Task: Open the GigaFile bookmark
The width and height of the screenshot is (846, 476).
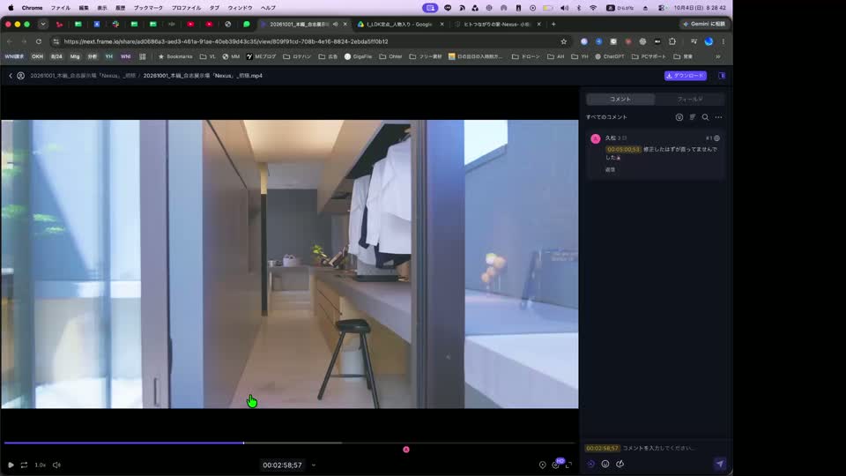Action: 359,56
